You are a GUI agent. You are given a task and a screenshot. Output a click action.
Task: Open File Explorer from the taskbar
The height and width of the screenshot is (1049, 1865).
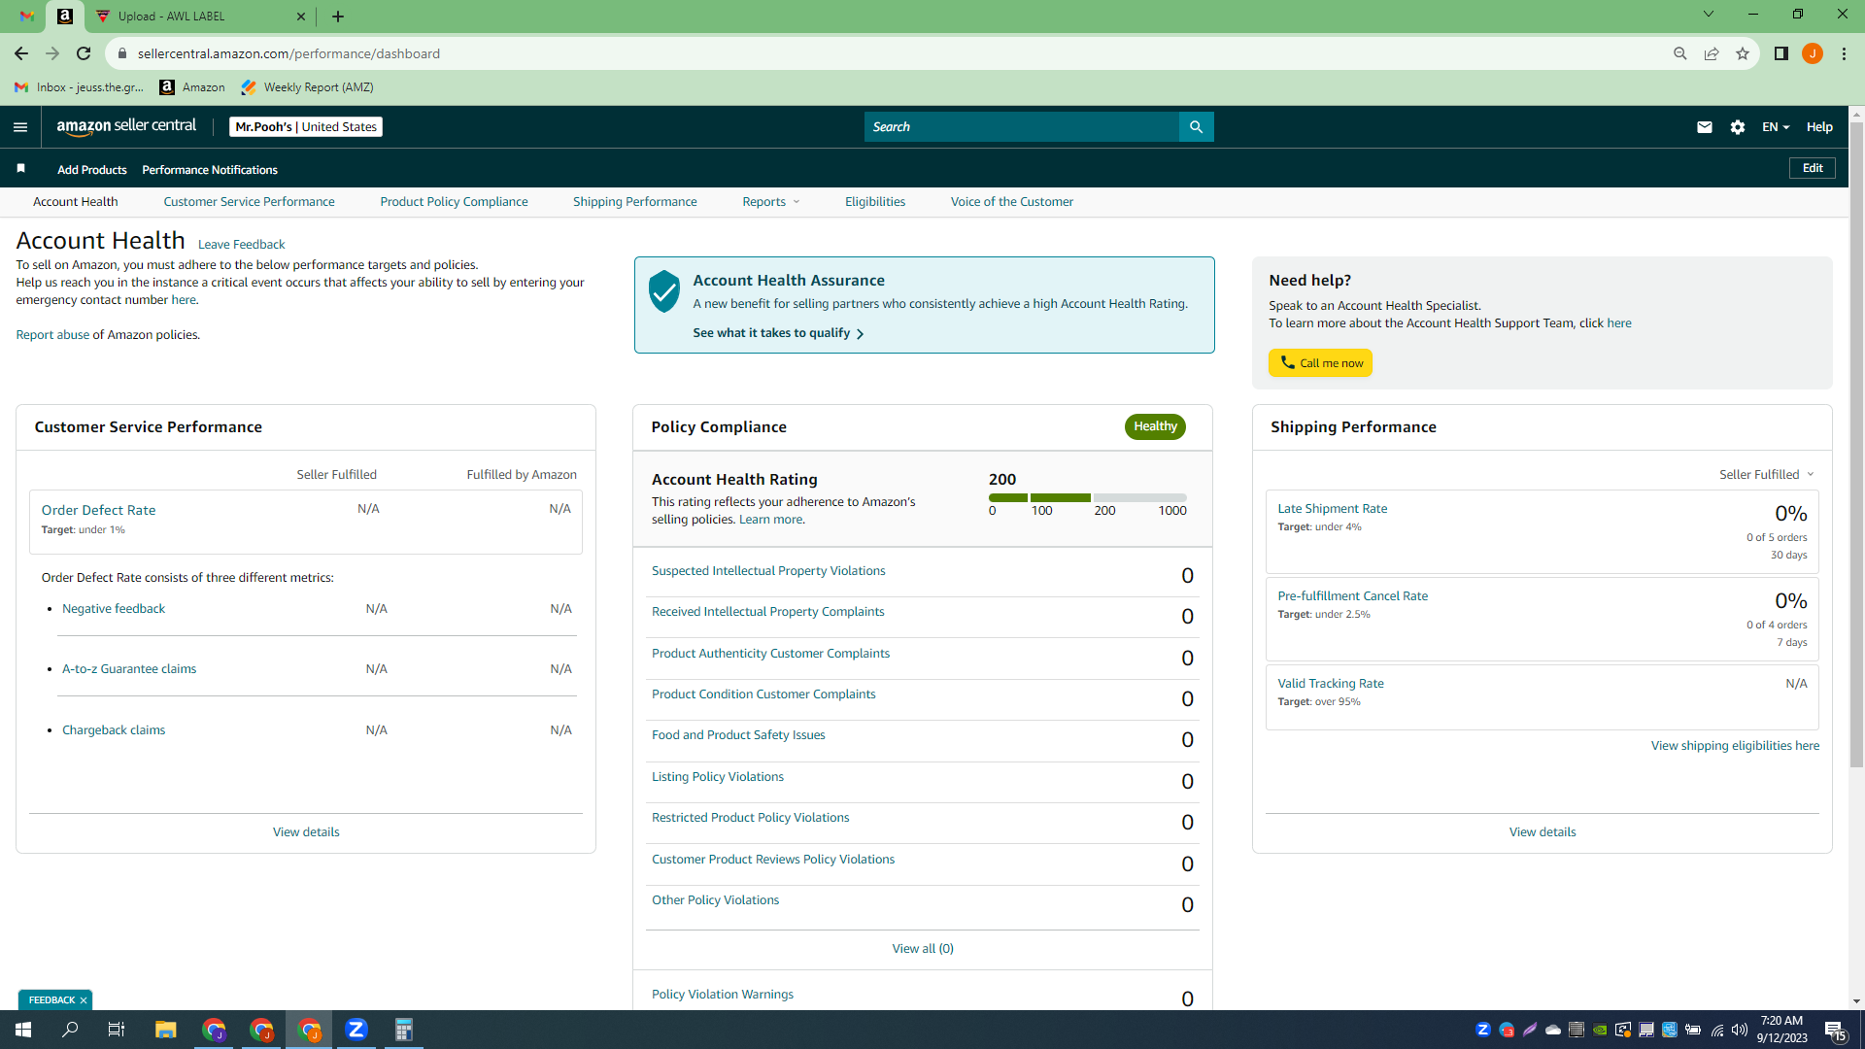tap(165, 1030)
